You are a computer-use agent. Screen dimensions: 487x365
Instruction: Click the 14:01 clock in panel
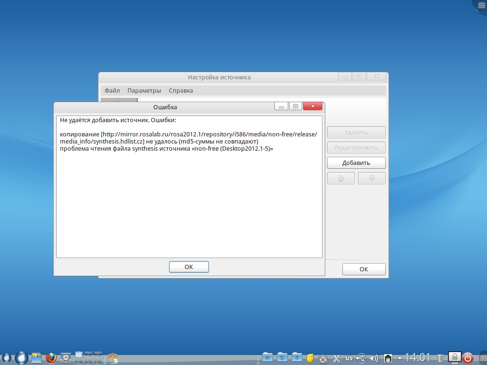[x=418, y=358]
